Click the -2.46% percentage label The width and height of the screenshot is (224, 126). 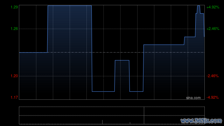pyautogui.click(x=212, y=76)
